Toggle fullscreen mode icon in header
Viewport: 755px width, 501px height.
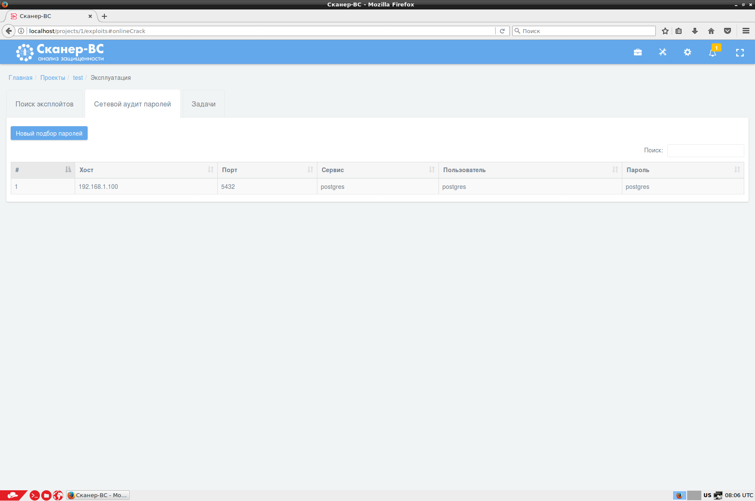click(x=740, y=53)
